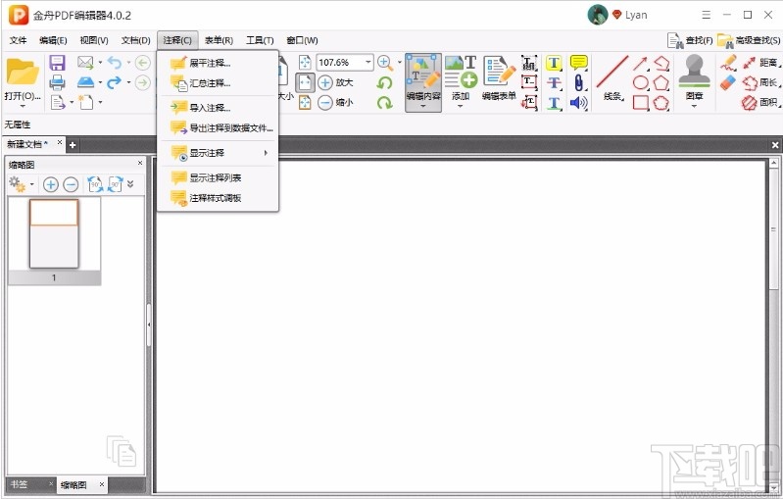
Task: Select the underline text tool
Action: coord(554,103)
